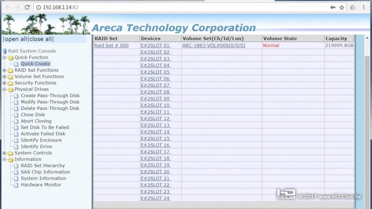Viewport: 372px width, 209px height.
Task: Open the browser three-dot menu
Action: pos(364,7)
